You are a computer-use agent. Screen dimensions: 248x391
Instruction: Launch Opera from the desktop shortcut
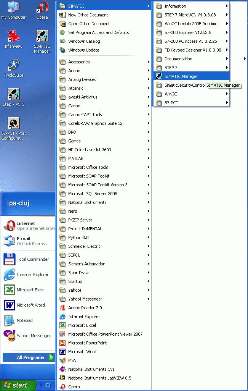(42, 10)
